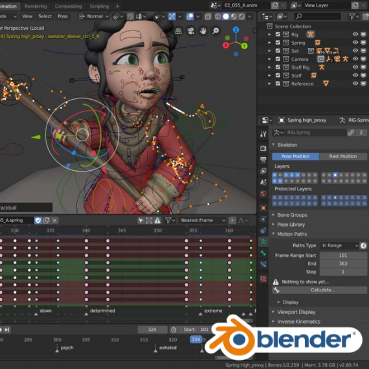Unlink action with X button
Image resolution: width=369 pixels, height=369 pixels.
tap(54, 220)
